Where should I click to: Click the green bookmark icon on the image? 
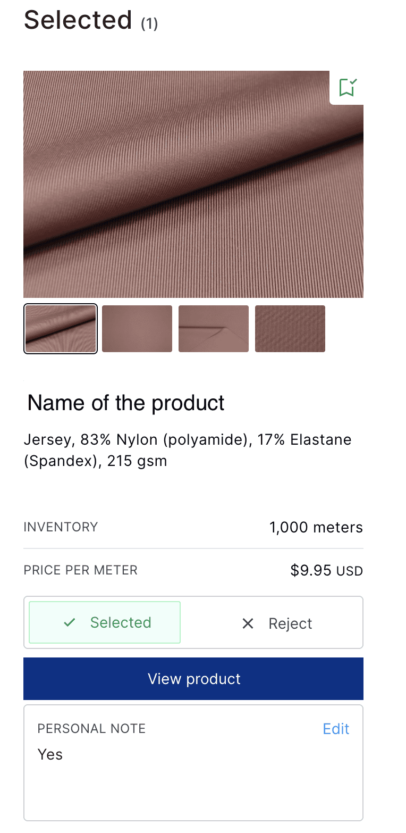(x=348, y=87)
